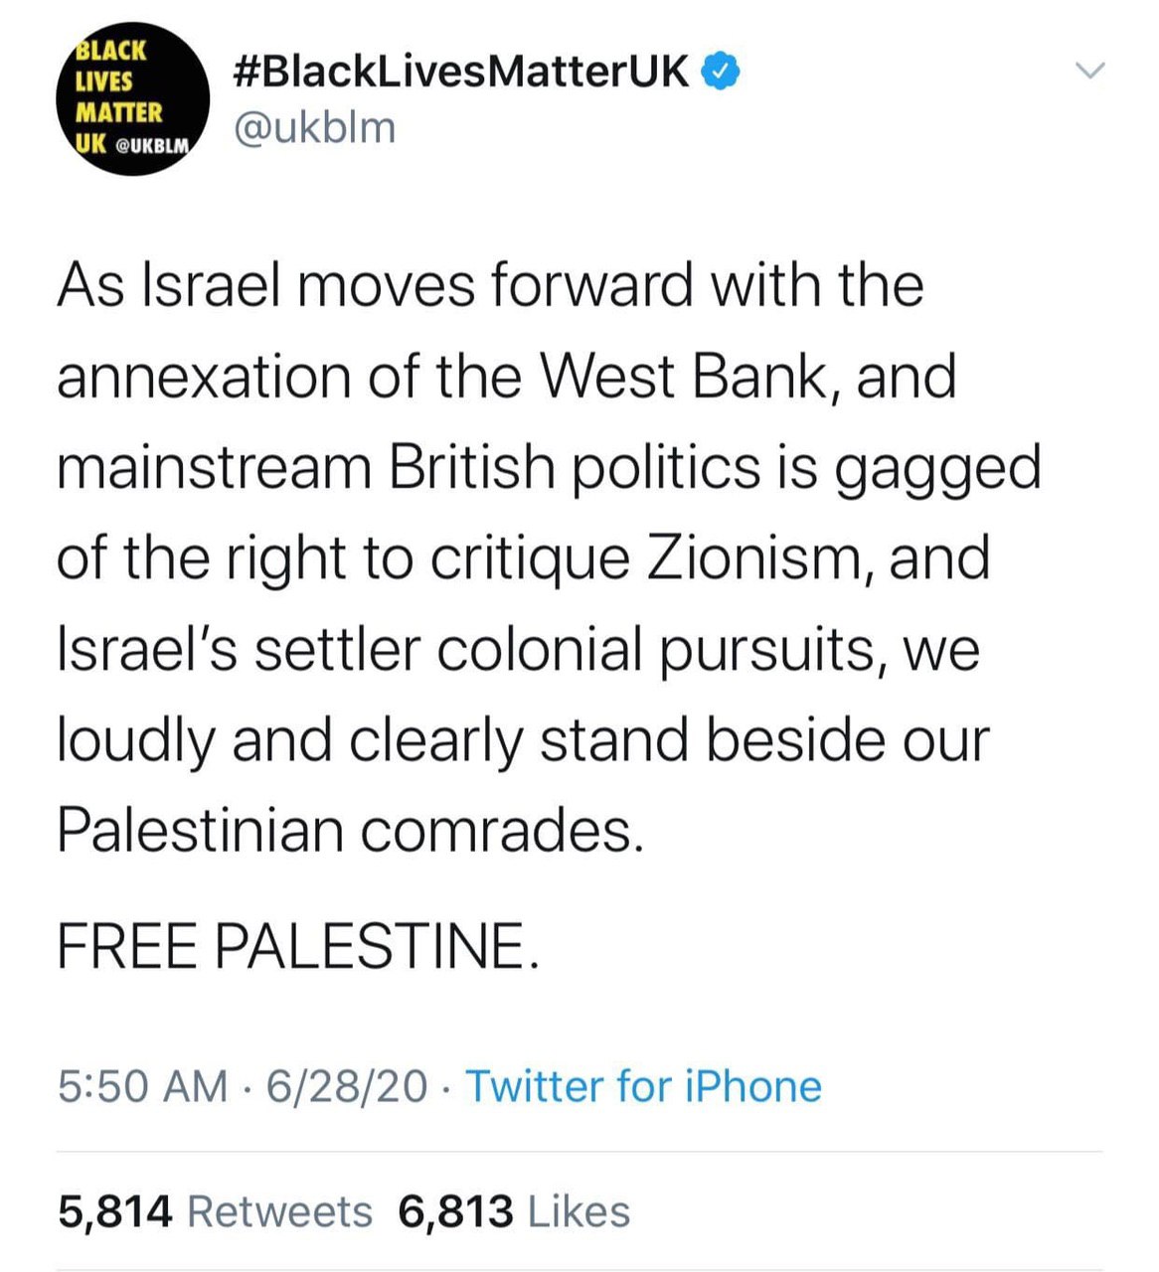Open the Likes label
Viewport: 1159px width, 1272px height.
(579, 1212)
